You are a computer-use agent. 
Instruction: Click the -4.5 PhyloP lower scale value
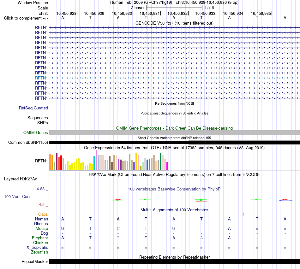(41, 205)
